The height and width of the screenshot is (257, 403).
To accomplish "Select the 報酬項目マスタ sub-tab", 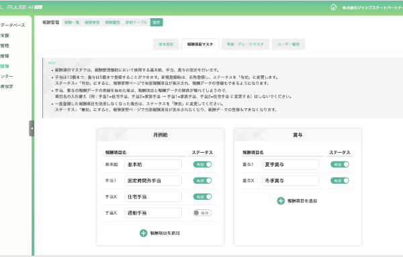I will [x=200, y=44].
